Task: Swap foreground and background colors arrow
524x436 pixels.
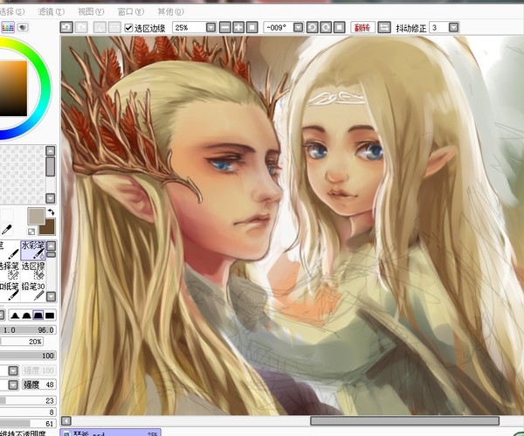Action: pyautogui.click(x=51, y=212)
